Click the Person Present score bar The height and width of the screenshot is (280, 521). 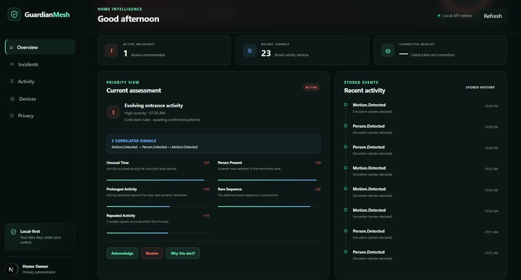(x=269, y=180)
